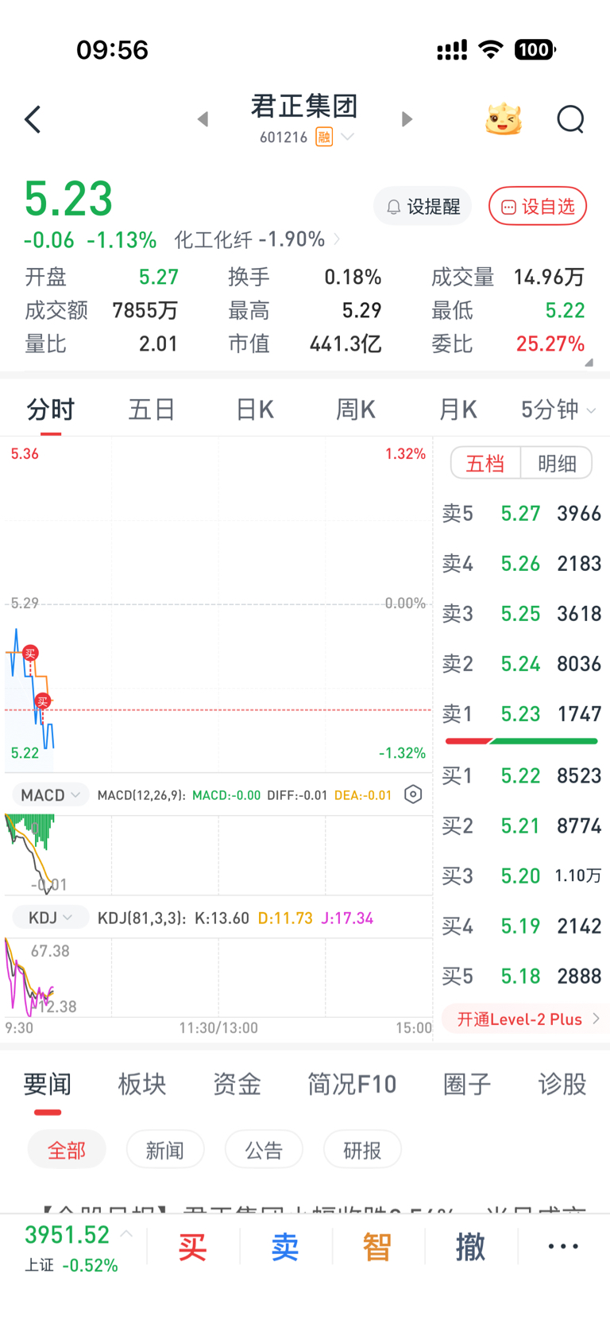Select 卖3 row at 5.25

(522, 614)
